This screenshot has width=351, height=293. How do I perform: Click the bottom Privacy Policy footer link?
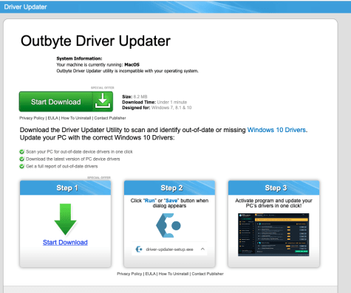[129, 274]
